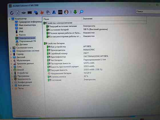Select Устройства in the tree
160x120 pixels.
click(x=23, y=73)
